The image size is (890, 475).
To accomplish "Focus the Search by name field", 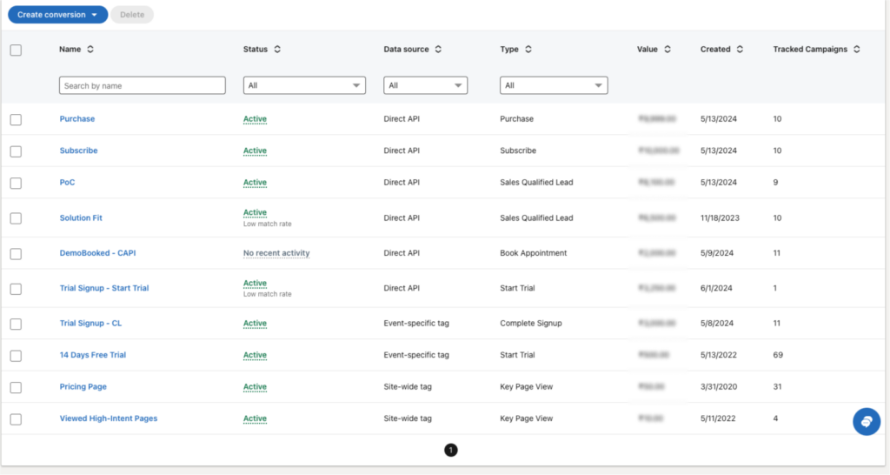I will click(142, 85).
